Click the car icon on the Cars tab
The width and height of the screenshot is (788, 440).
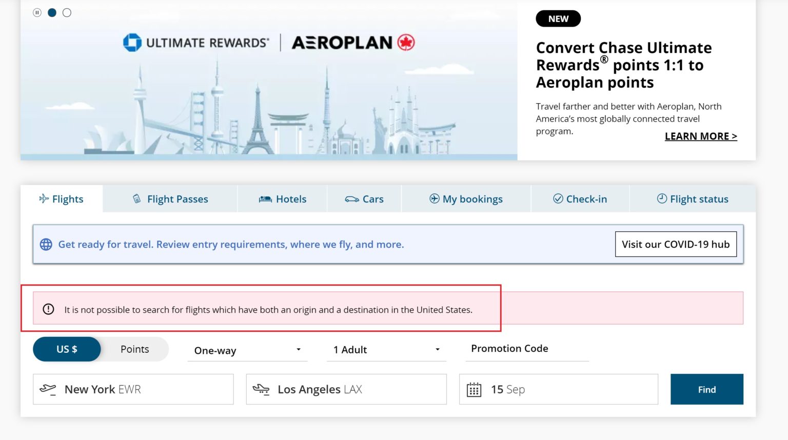[351, 199]
